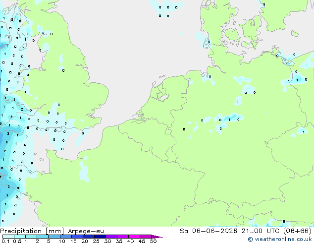
Task: Pick the magenta swatch between 40 and 45
Action: click(134, 237)
